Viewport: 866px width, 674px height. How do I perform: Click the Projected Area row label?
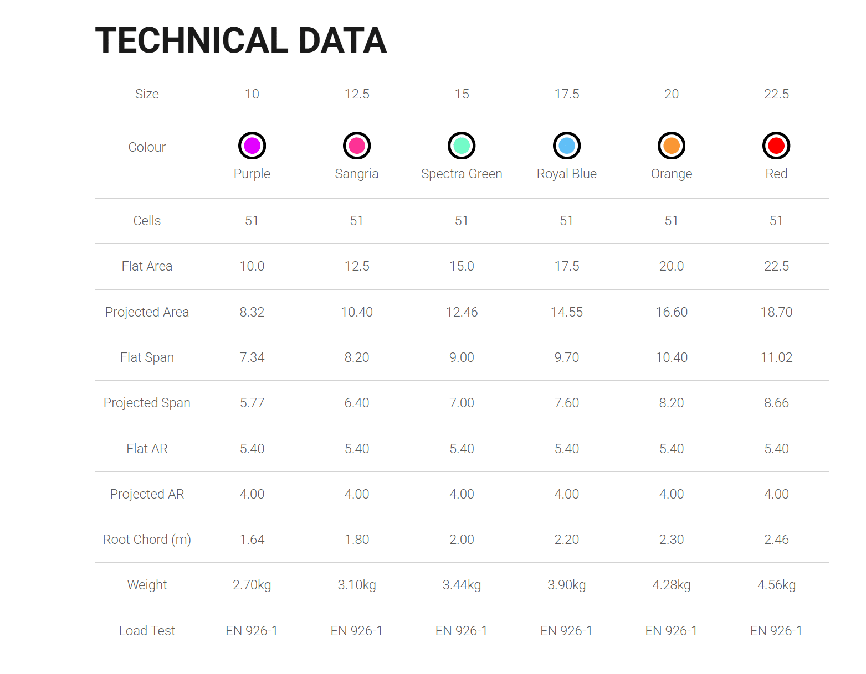tap(147, 312)
